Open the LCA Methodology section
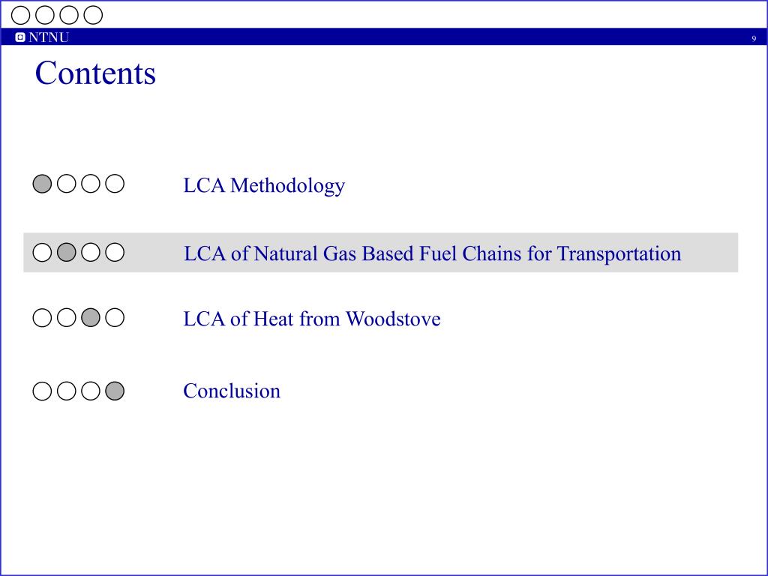Viewport: 768px width, 576px height. (x=264, y=185)
